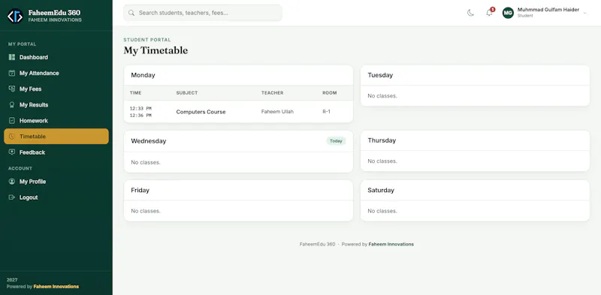The width and height of the screenshot is (601, 295).
Task: Click the My Fees wallet icon
Action: pos(12,89)
